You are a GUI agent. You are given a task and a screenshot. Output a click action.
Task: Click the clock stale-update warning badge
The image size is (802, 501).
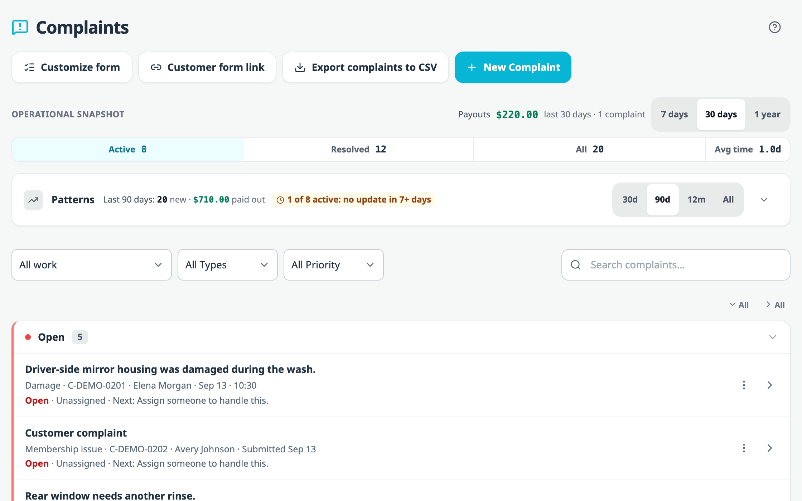coord(354,200)
